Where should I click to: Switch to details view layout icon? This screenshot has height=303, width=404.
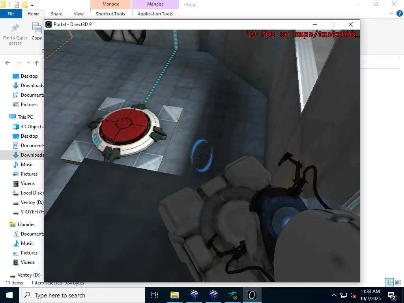[389, 282]
